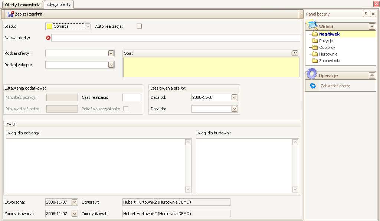380x221 pixels.
Task: Click into the yellow Opis text area
Action: [x=211, y=67]
